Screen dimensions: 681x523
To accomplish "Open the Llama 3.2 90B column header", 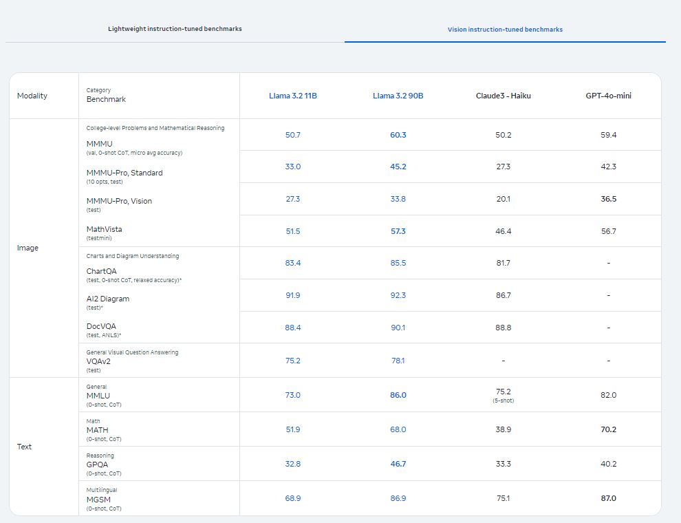I will point(398,96).
